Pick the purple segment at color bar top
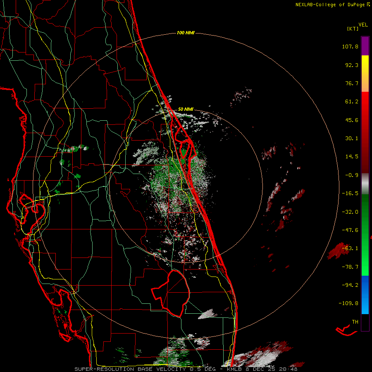Screen dimensions: 372x372 pyautogui.click(x=365, y=46)
